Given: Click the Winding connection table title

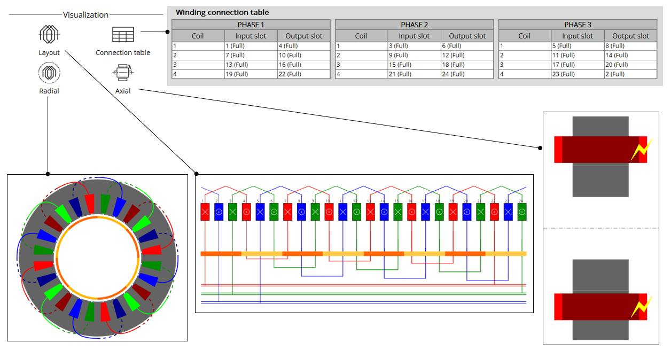Looking at the screenshot, I should coord(222,12).
